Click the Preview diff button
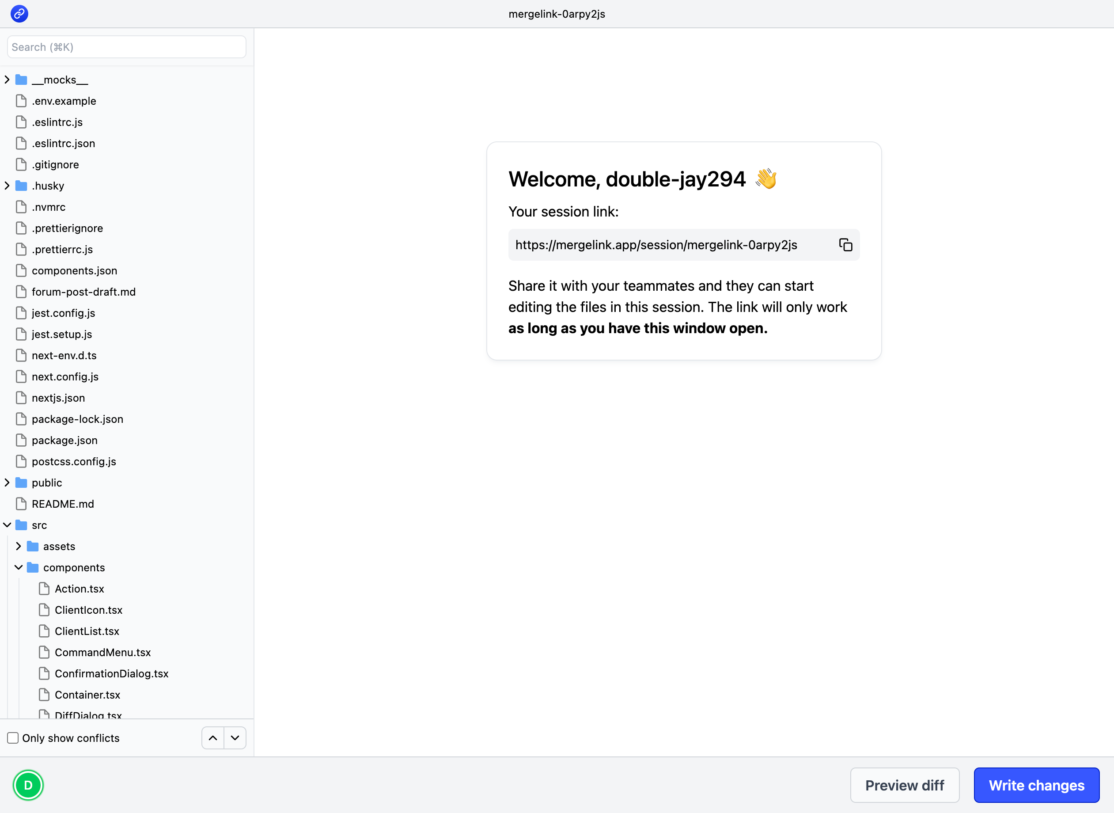The width and height of the screenshot is (1114, 813). (904, 785)
